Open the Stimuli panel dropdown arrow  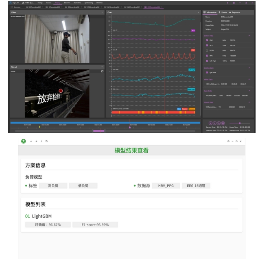pyautogui.click(x=102, y=67)
